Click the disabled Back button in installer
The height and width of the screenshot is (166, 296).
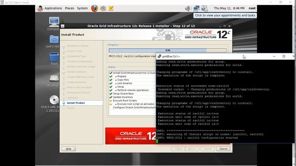[178, 149]
